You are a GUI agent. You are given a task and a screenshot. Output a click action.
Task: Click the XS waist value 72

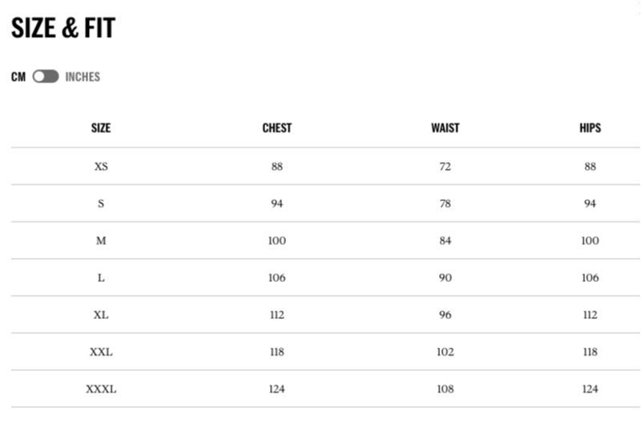point(445,167)
